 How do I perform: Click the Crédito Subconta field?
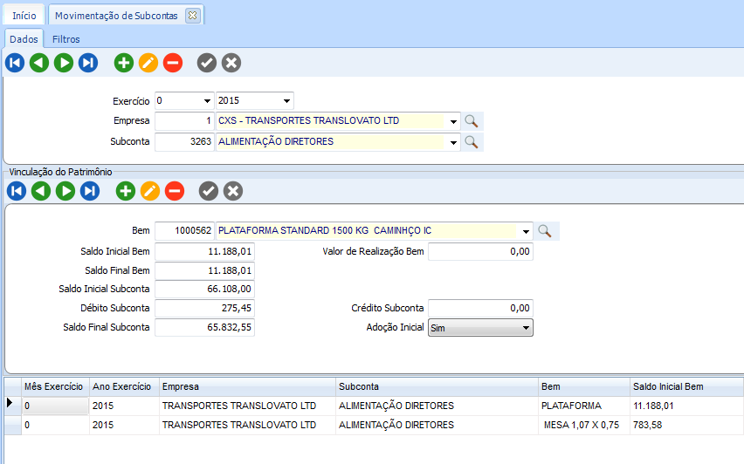[480, 308]
